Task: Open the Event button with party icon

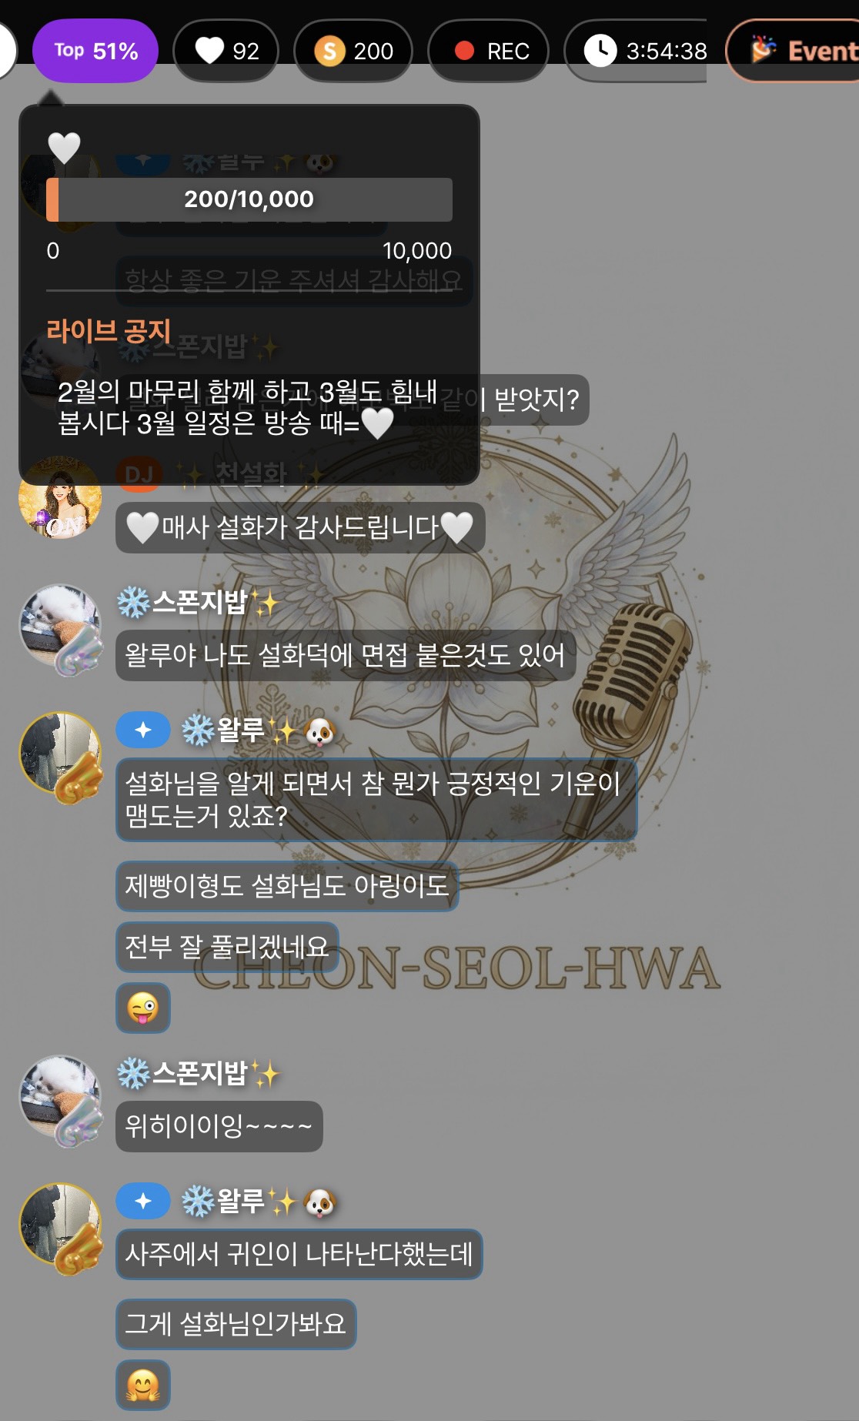Action: pos(793,51)
